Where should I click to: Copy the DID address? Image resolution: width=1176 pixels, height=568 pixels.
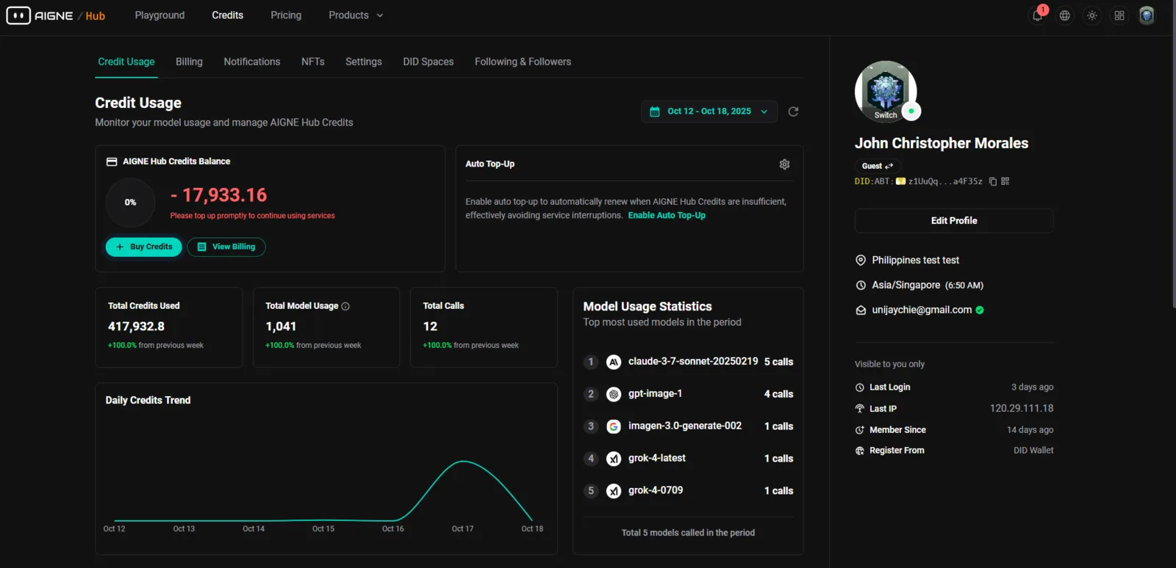click(993, 181)
